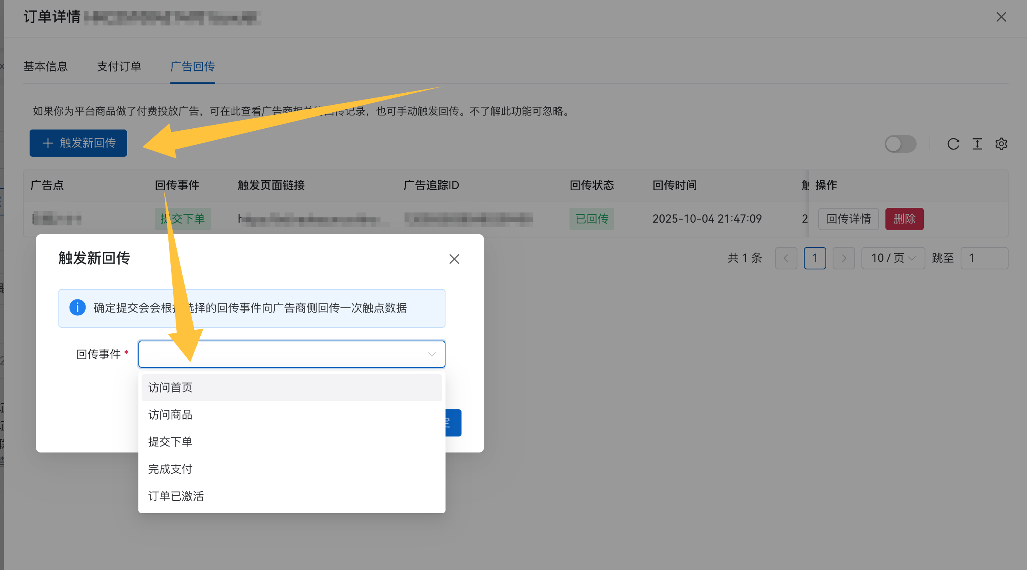Delete the callback record with 删除 button

904,219
